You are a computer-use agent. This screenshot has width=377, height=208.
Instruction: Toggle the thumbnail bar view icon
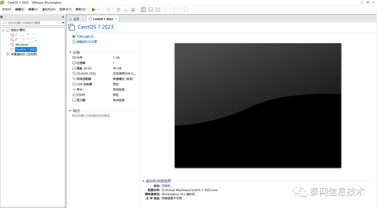151,10
